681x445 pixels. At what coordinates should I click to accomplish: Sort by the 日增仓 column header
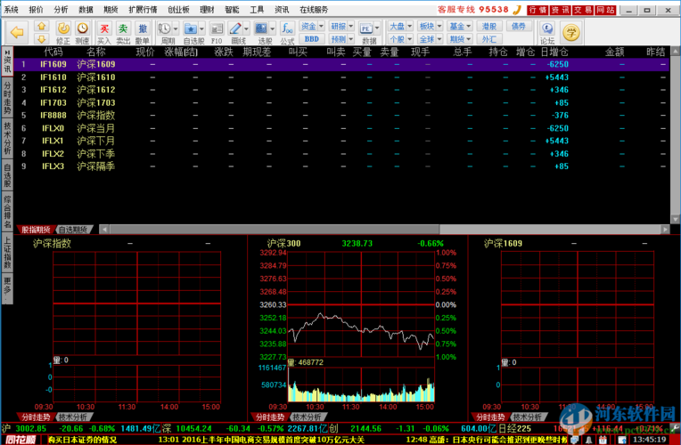pos(554,52)
